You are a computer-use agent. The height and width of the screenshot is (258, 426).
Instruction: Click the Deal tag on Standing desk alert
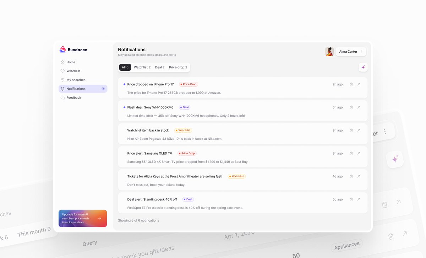[188, 199]
